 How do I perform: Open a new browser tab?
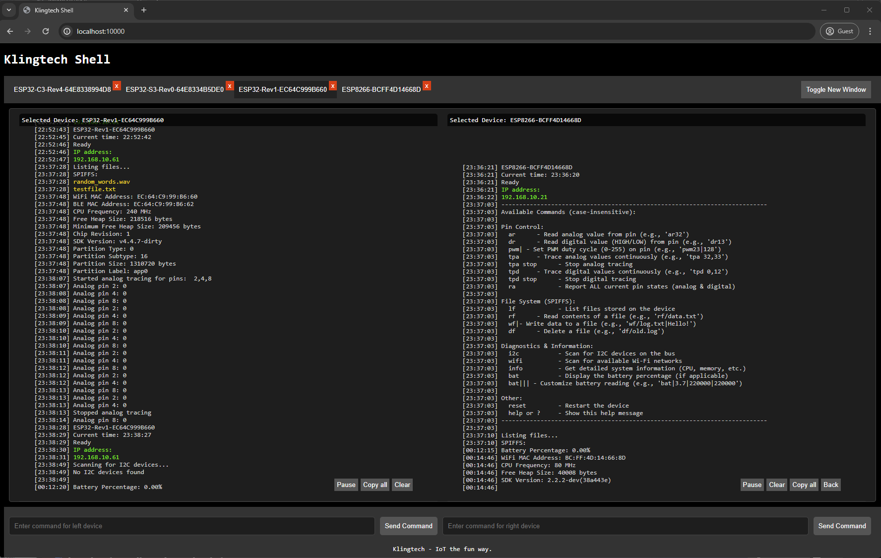point(144,10)
